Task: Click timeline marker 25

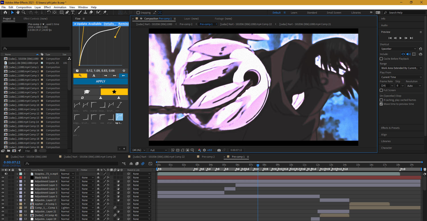Action: (403, 169)
